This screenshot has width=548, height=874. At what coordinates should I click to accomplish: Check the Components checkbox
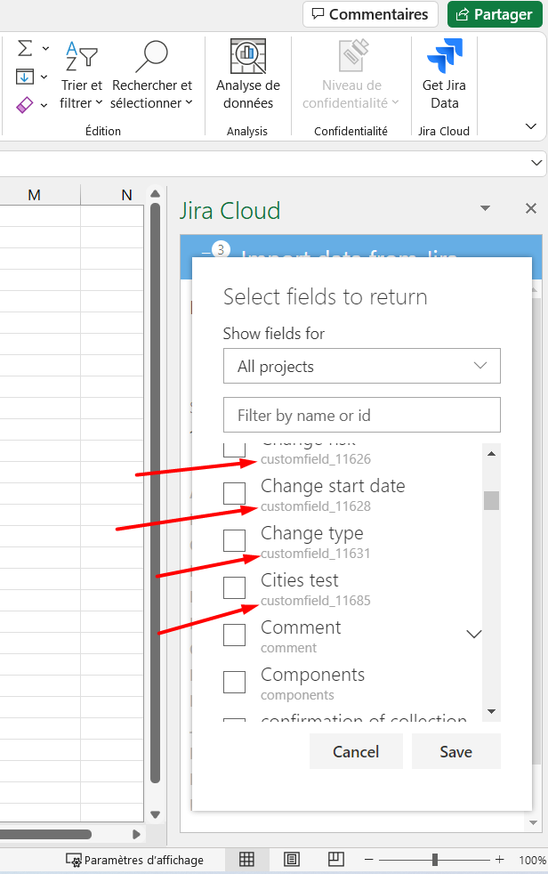click(x=235, y=682)
